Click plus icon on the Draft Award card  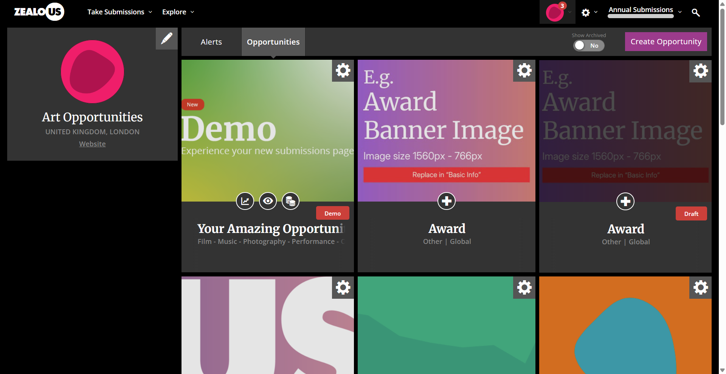pos(625,201)
